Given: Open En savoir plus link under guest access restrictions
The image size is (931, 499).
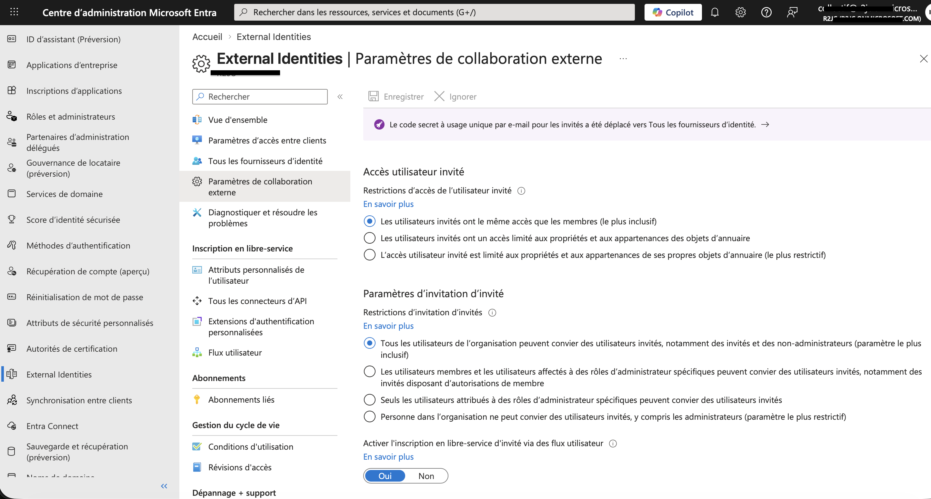Looking at the screenshot, I should [388, 204].
